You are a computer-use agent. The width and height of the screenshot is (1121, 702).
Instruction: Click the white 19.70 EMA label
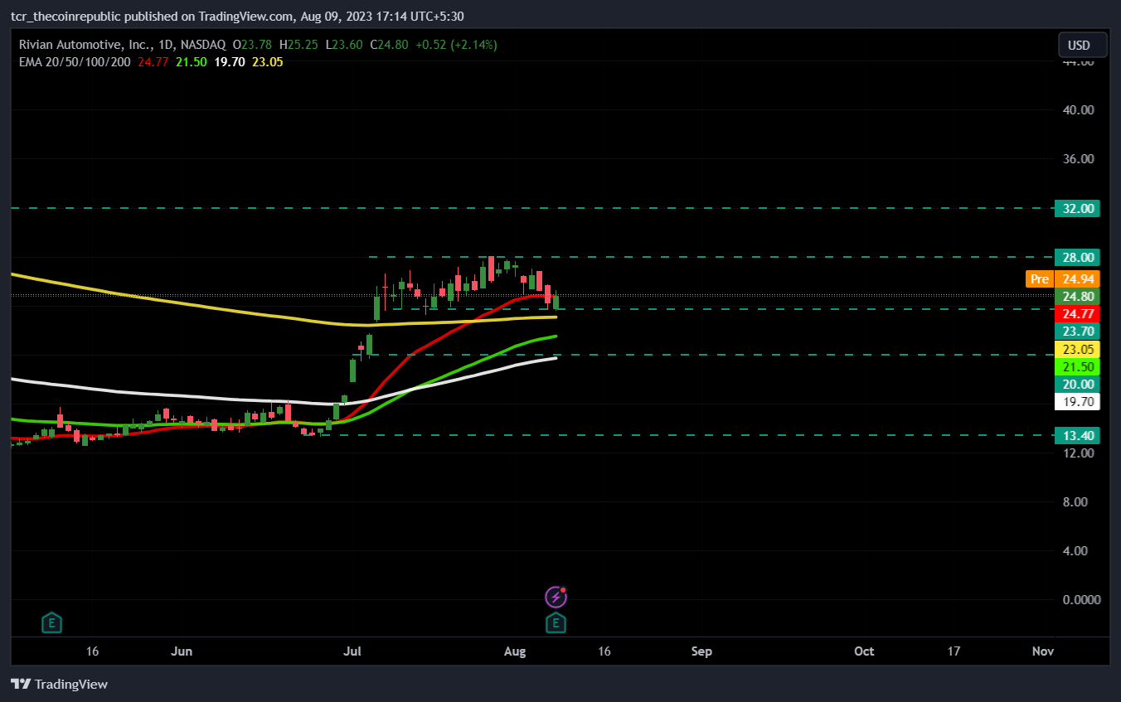1077,402
